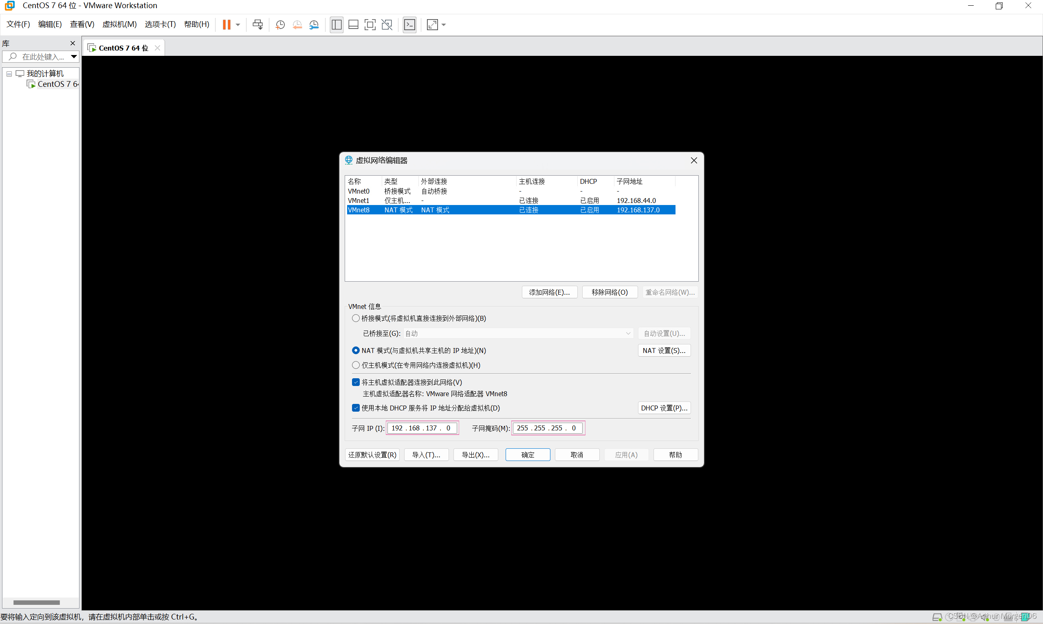Click the orange pause virtual machine icon
This screenshot has height=624, width=1043.
tap(227, 24)
